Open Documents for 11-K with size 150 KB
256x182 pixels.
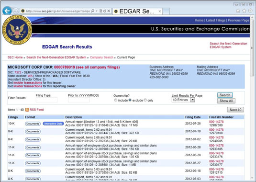(33, 148)
